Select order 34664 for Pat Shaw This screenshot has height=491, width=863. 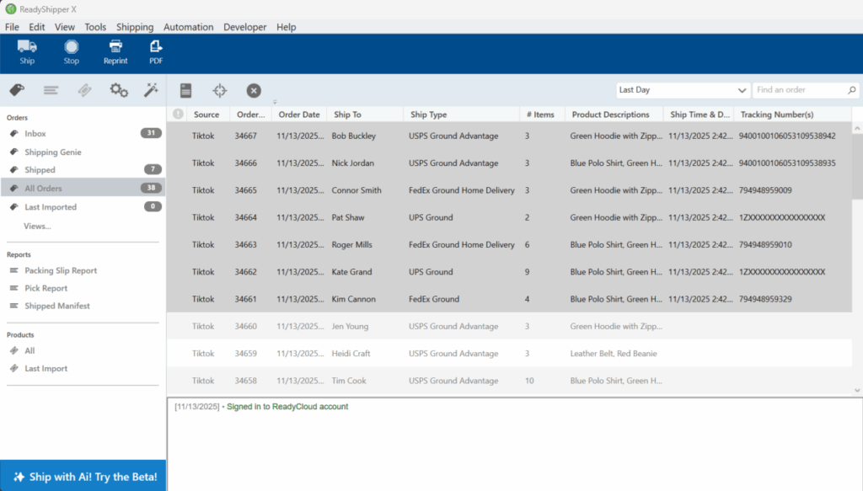[347, 217]
